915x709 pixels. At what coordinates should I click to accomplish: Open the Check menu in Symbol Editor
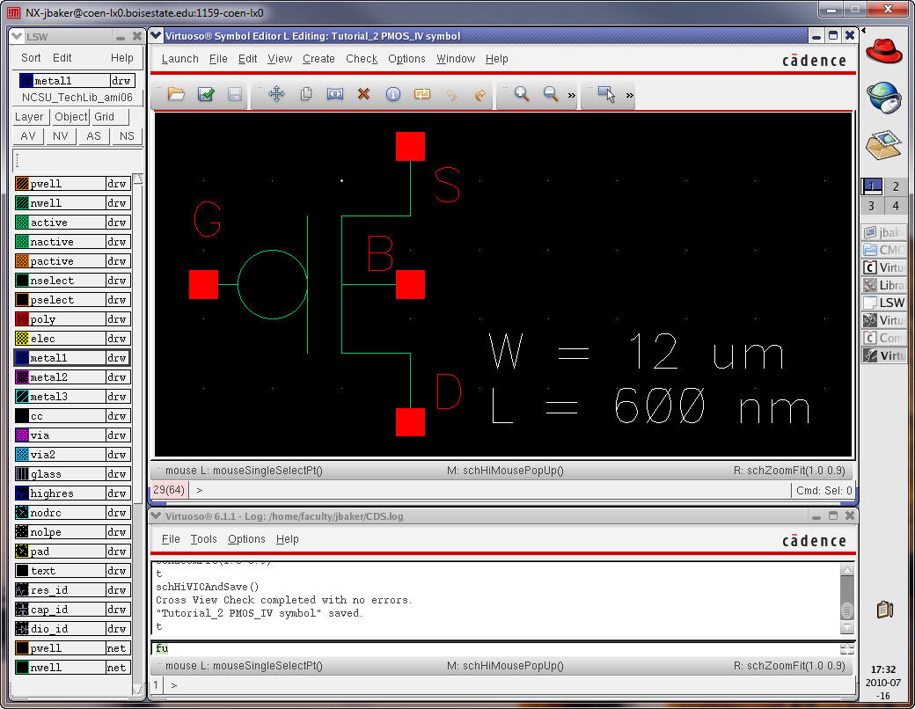pos(361,59)
